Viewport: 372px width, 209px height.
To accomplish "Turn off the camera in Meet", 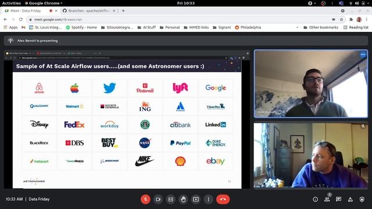I will tap(158, 199).
